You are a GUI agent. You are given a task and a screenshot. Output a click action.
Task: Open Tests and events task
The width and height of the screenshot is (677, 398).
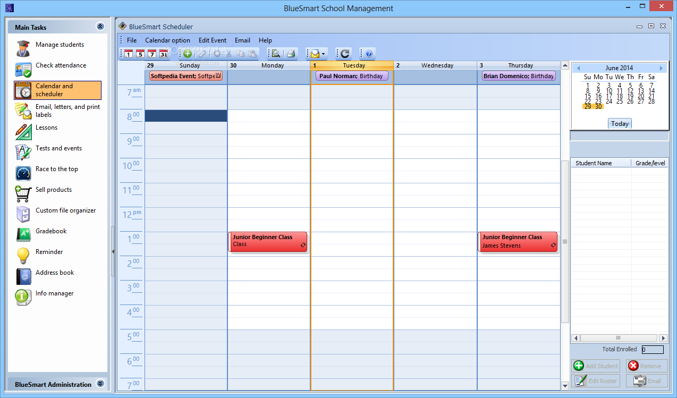(57, 152)
